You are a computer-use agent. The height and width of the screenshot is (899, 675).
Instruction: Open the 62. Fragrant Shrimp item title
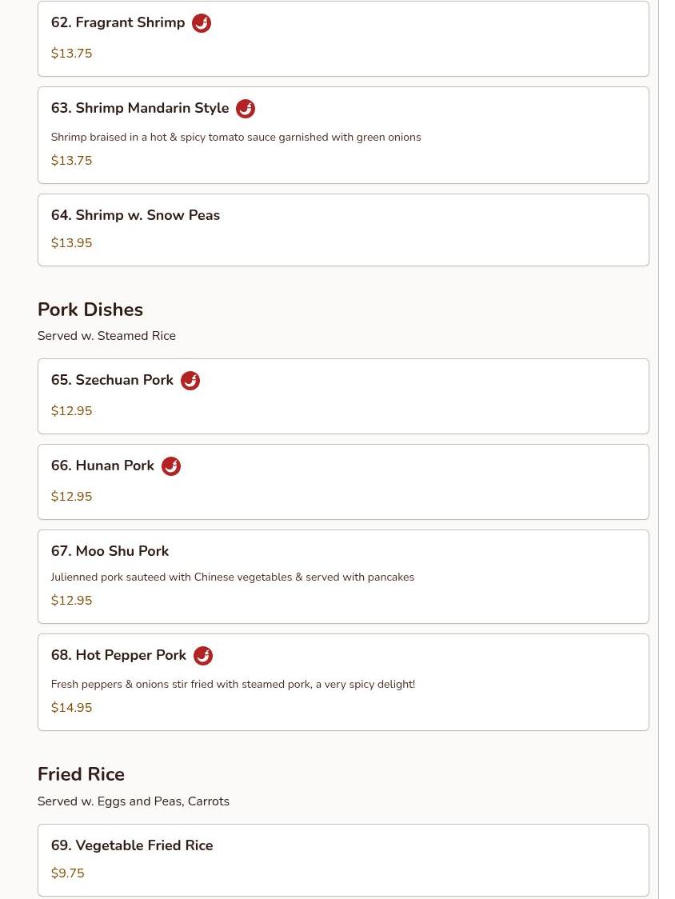click(x=118, y=23)
